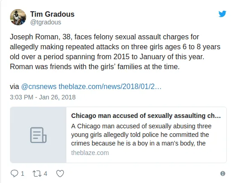This screenshot has width=235, height=183.
Task: Follow the @cnsnews mention link
Action: click(39, 87)
